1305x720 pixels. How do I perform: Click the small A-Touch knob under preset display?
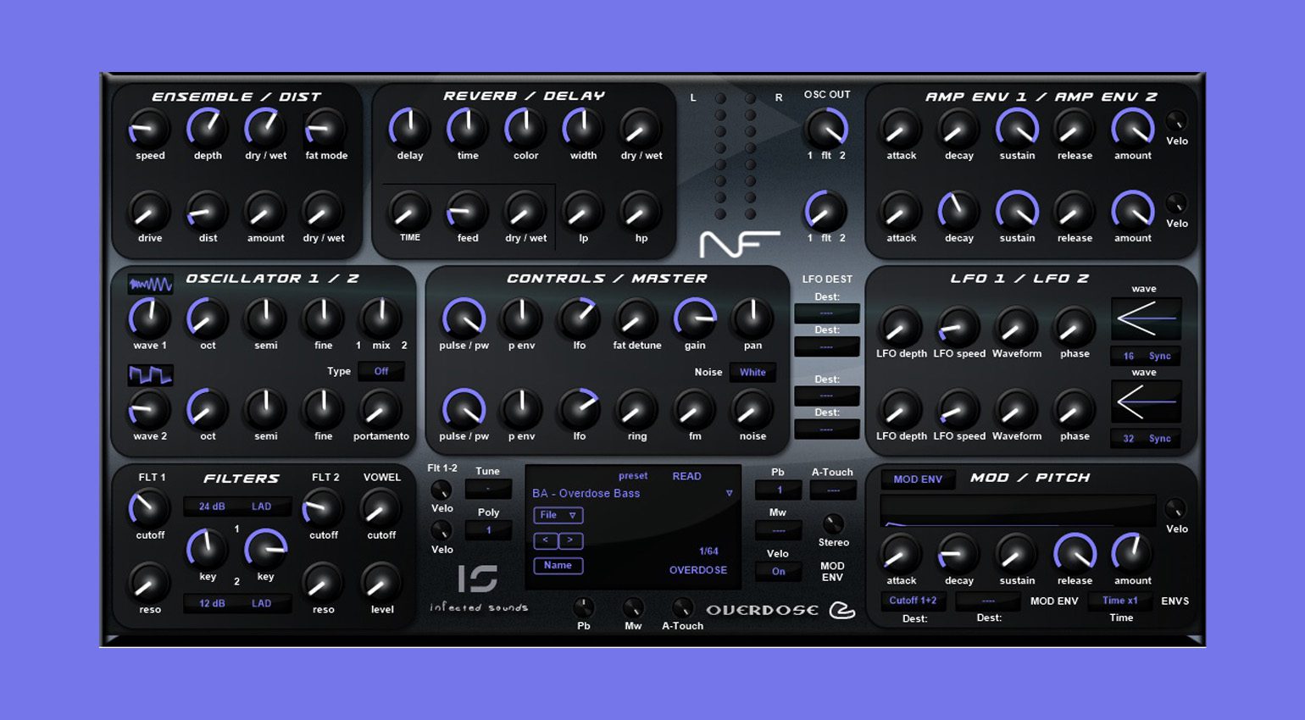click(x=682, y=607)
